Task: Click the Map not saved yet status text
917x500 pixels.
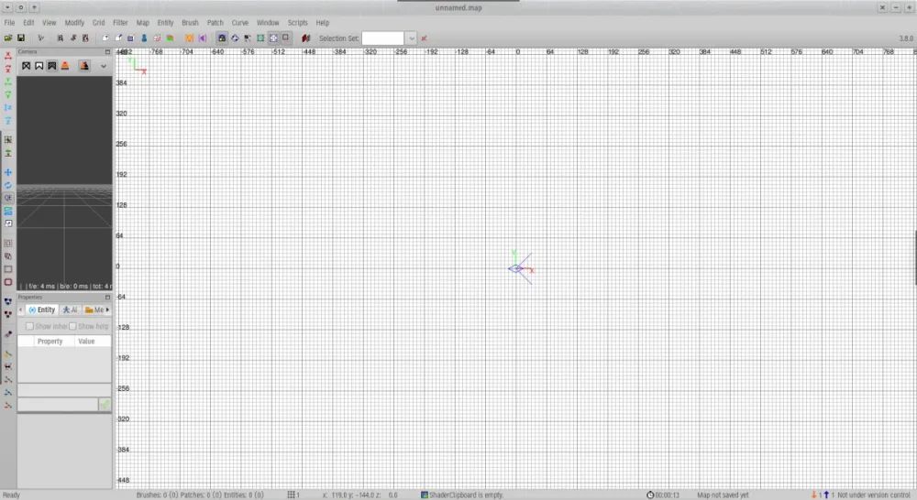Action: point(723,495)
